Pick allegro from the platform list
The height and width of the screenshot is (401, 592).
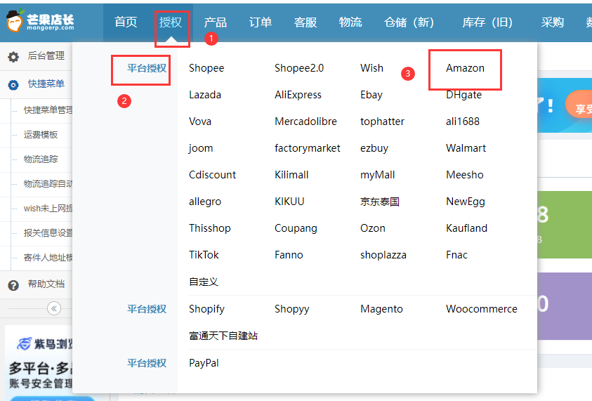point(205,202)
